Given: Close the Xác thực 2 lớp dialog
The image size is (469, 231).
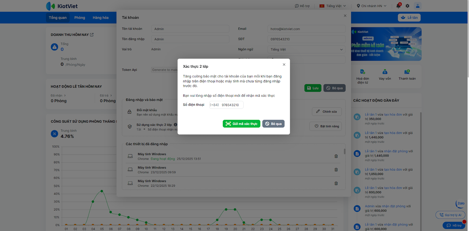Looking at the screenshot, I should point(284,64).
